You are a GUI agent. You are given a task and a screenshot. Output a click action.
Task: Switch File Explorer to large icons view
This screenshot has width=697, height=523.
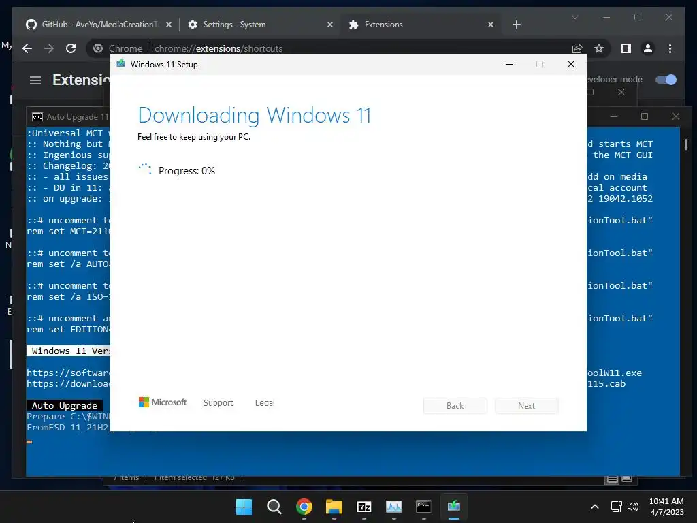[627, 479]
